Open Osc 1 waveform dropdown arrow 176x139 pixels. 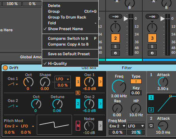coord(17,85)
